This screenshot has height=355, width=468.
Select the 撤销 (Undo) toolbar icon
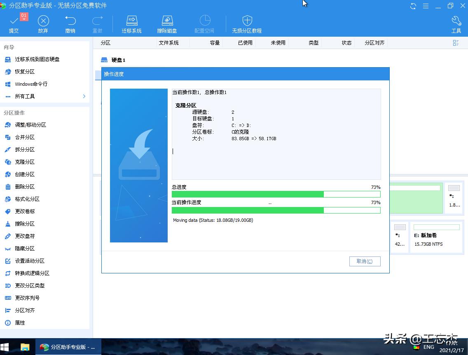click(x=70, y=24)
